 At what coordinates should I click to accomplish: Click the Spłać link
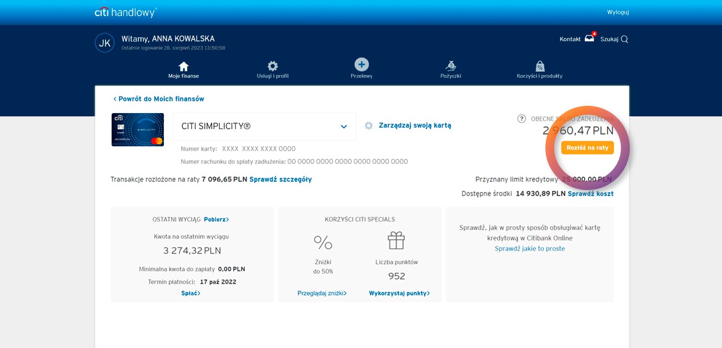coord(191,293)
